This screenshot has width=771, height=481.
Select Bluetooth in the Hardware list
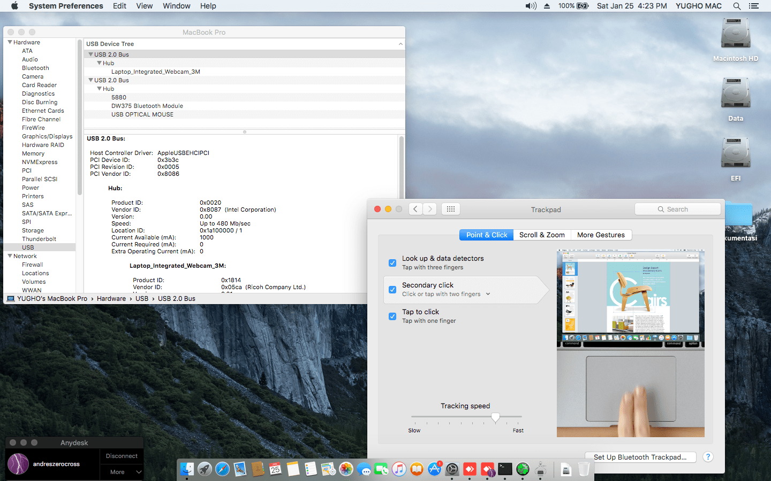(x=35, y=68)
